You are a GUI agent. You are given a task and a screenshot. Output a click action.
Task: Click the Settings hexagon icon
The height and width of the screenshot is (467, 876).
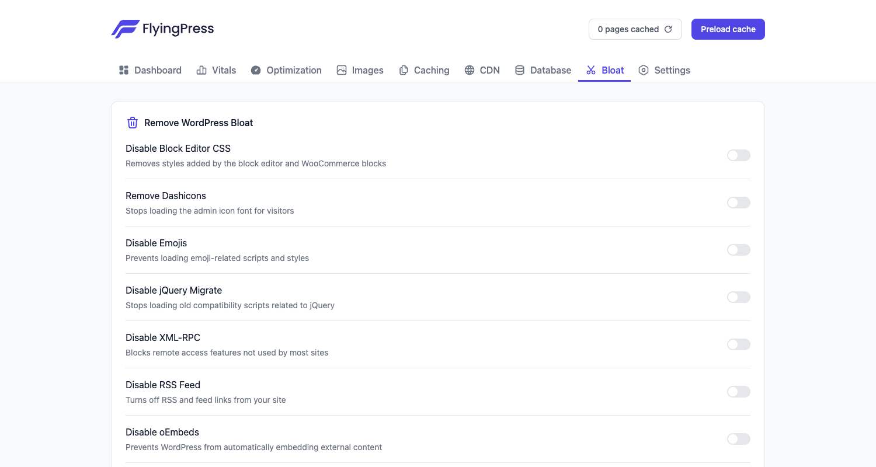point(644,70)
